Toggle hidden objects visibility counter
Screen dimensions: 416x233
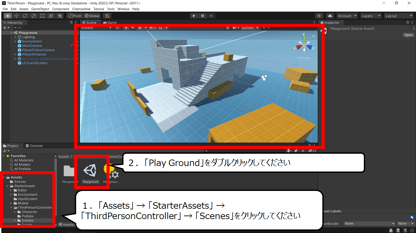[153, 28]
